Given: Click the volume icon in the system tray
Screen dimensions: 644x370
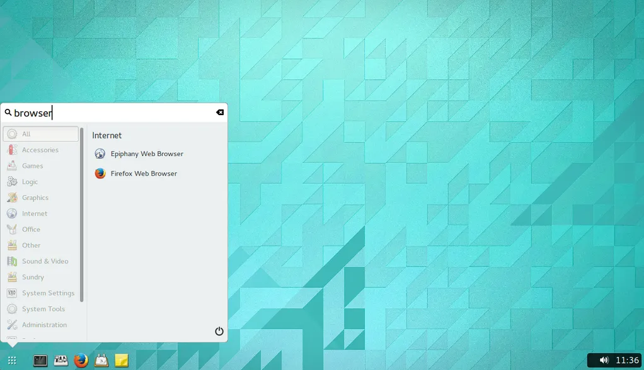Looking at the screenshot, I should [603, 360].
